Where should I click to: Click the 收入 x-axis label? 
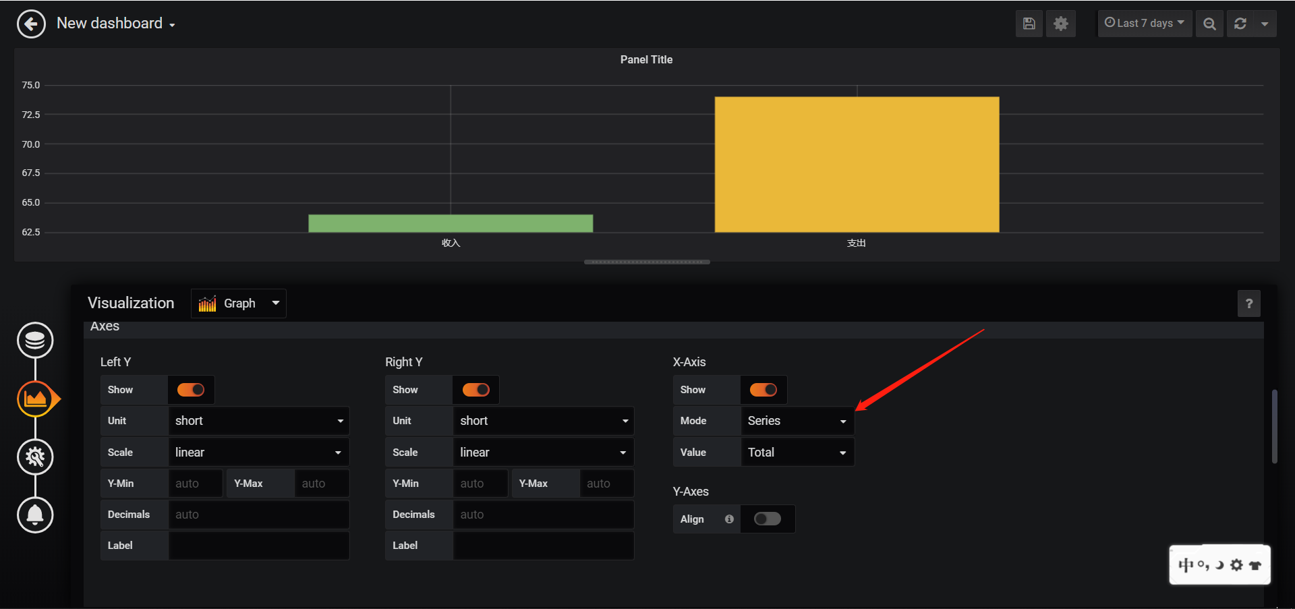click(x=451, y=243)
